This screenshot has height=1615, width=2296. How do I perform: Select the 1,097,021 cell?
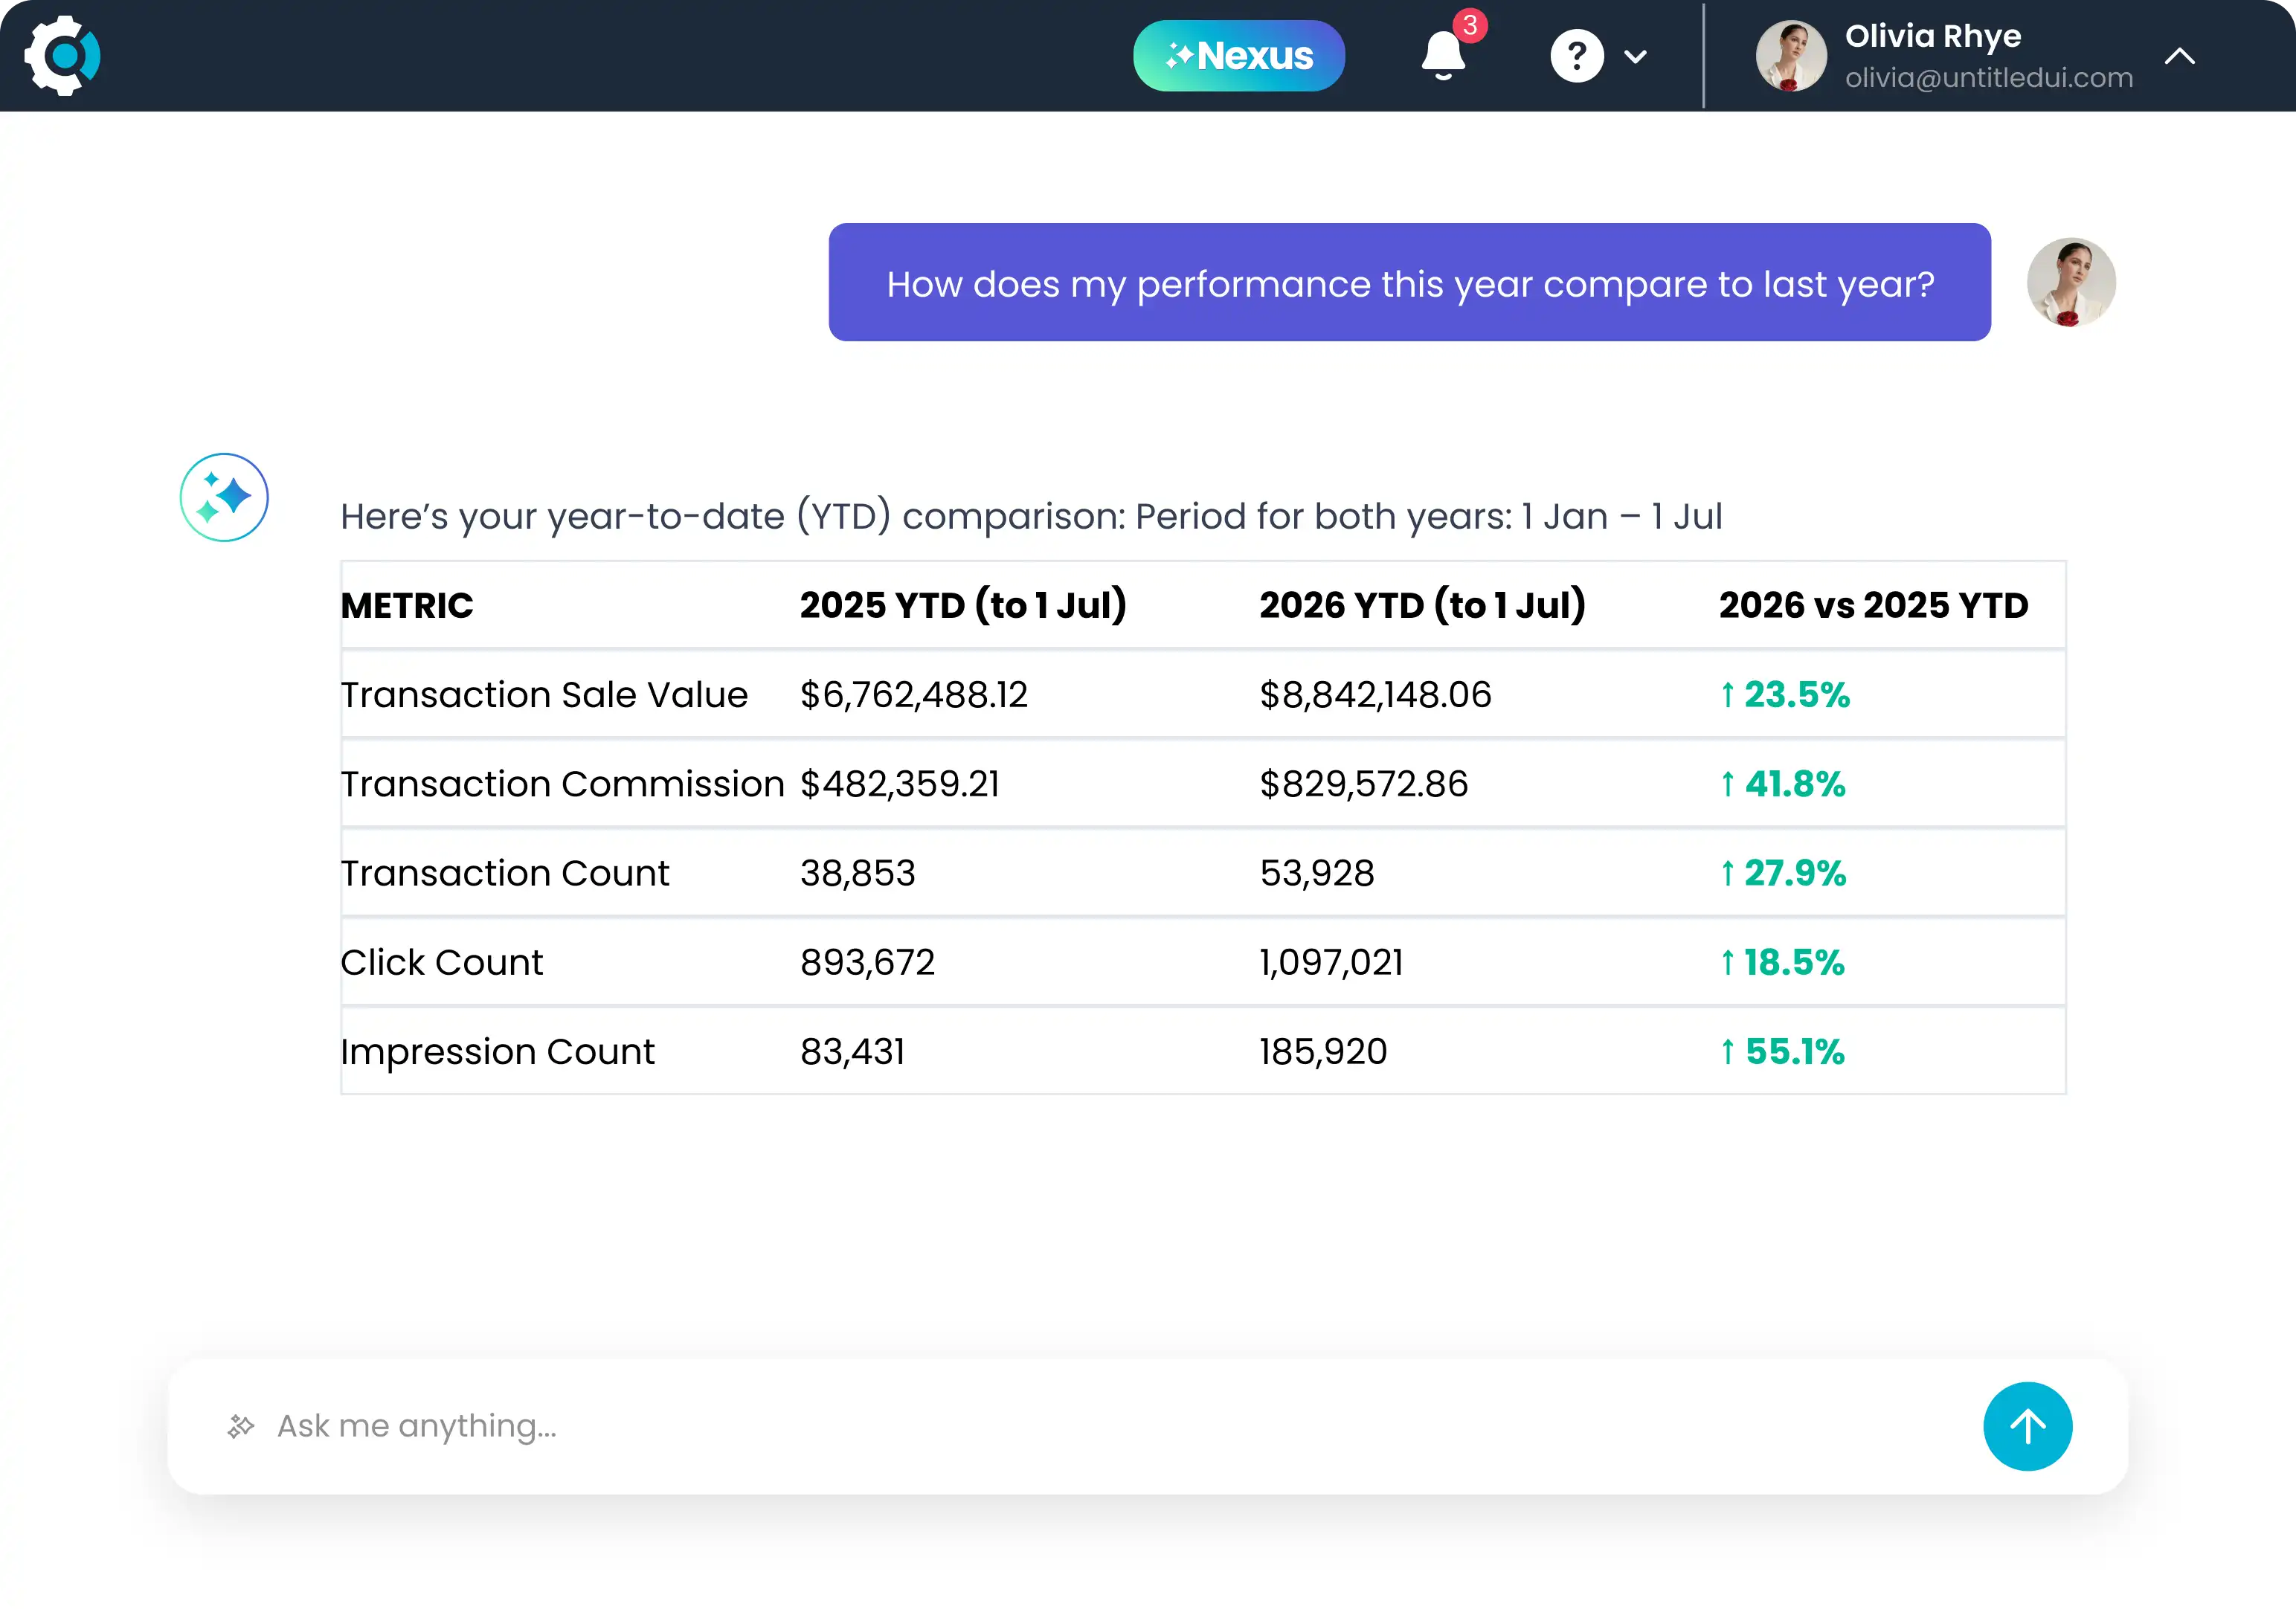[1331, 962]
